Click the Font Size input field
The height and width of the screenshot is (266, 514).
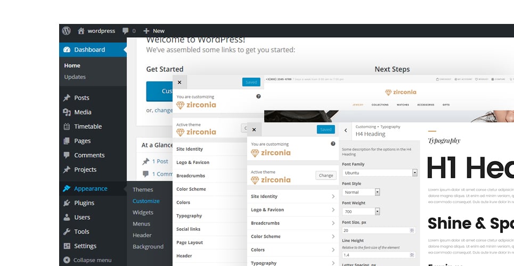click(x=379, y=230)
